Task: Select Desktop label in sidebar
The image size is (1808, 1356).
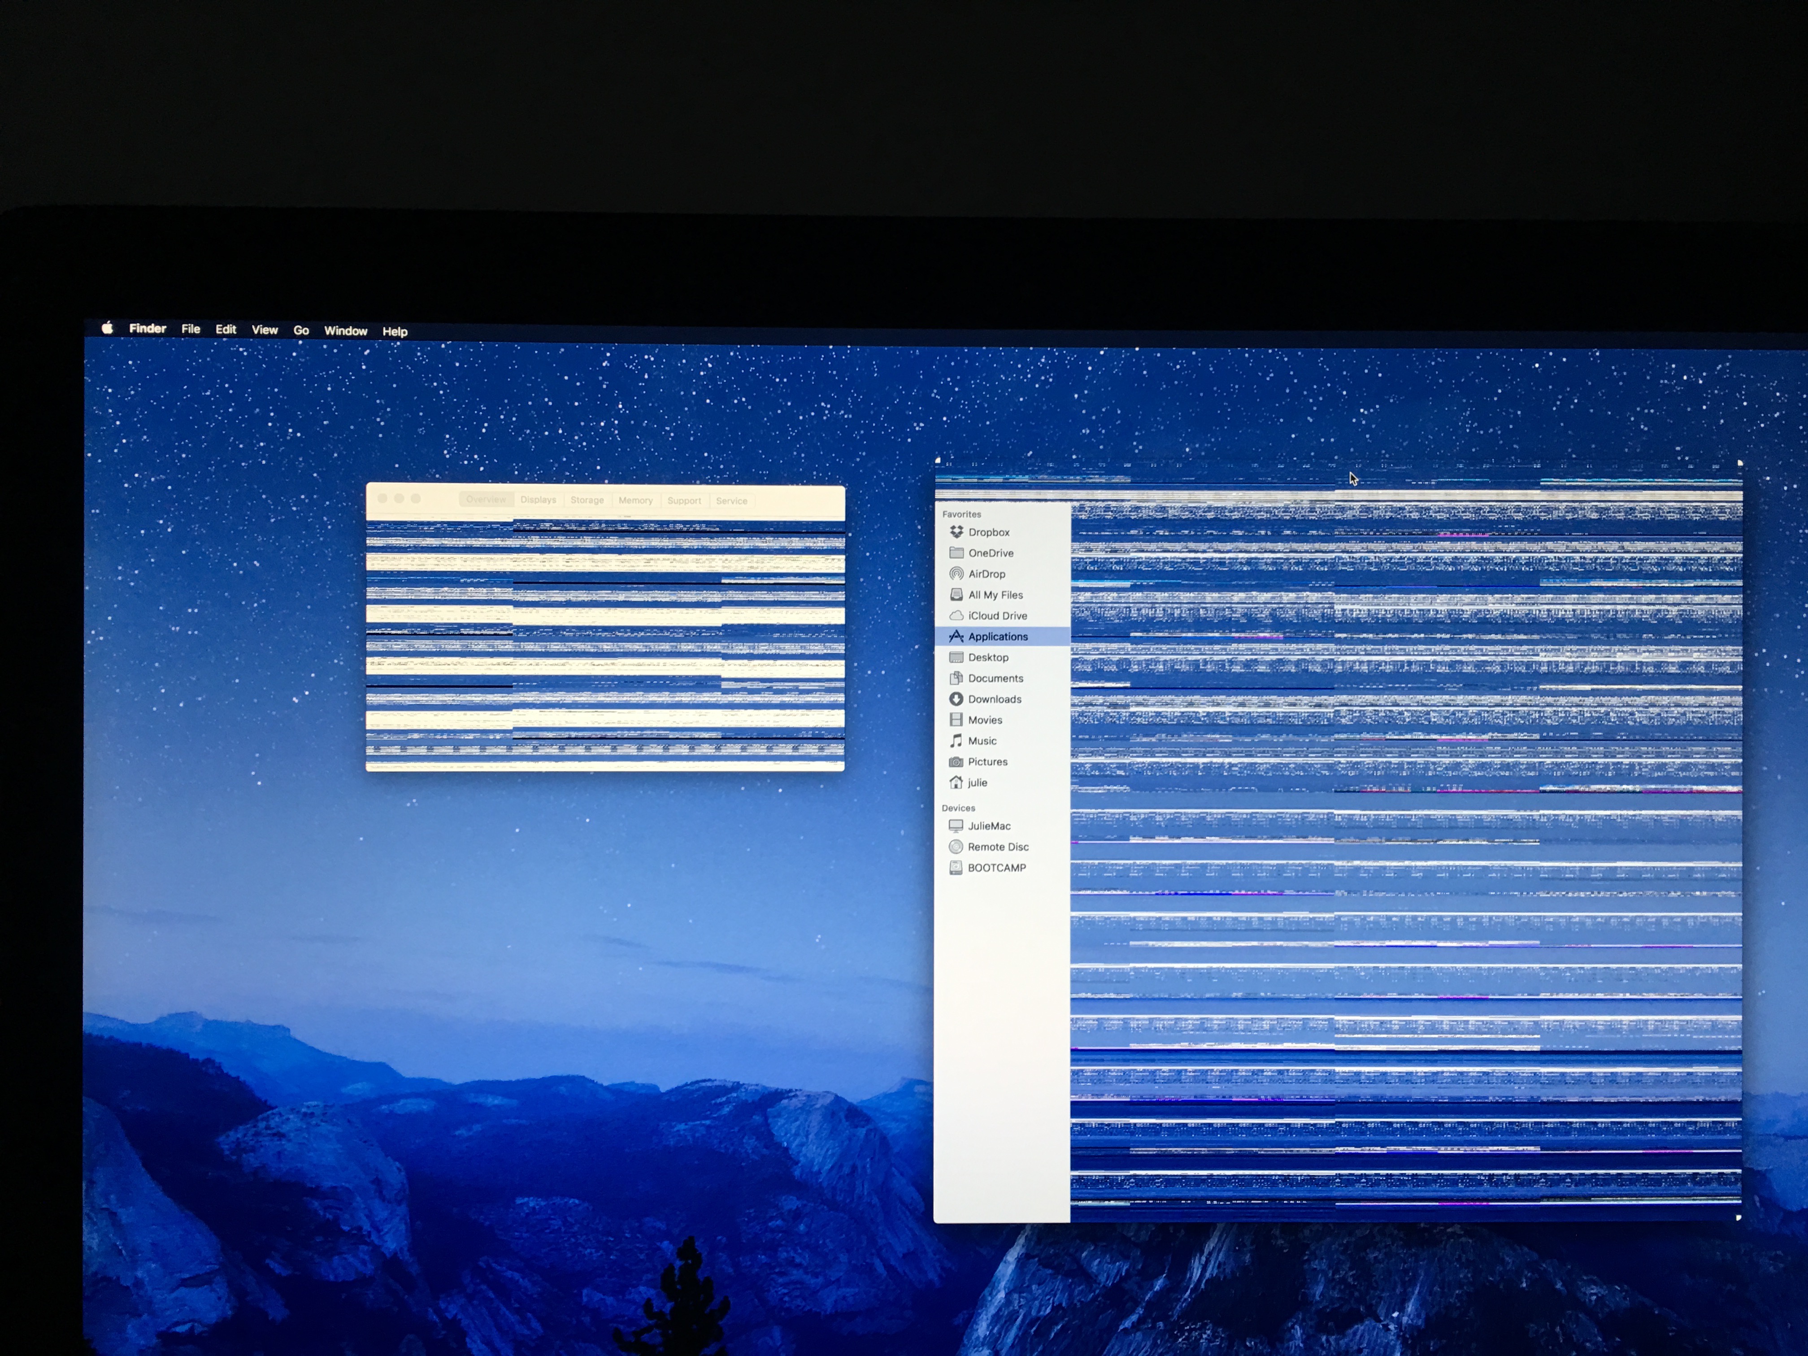Action: (988, 657)
